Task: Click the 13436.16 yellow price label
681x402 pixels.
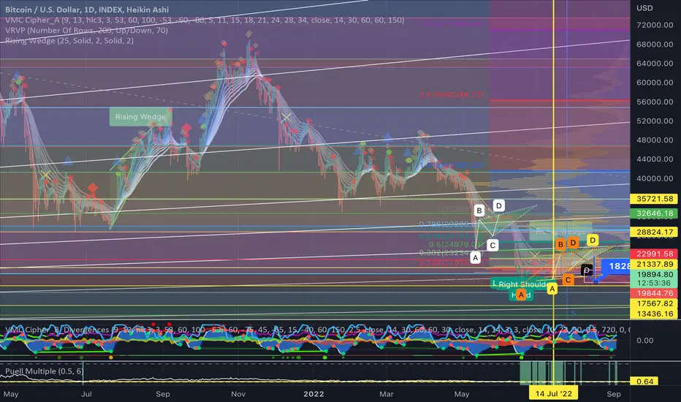Action: [654, 314]
